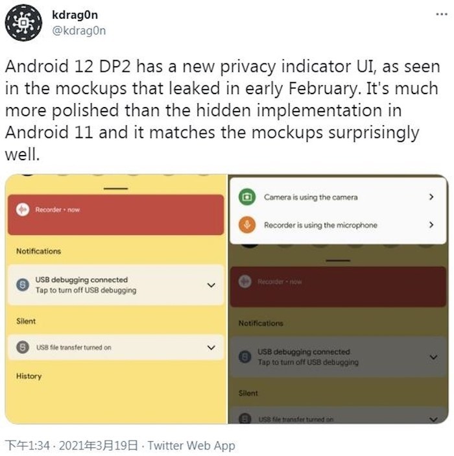Expand the USB debugging connected notification on the left
Screen dimensions: 454x456
click(210, 285)
